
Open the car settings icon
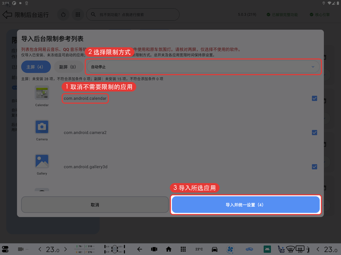pos(214,249)
